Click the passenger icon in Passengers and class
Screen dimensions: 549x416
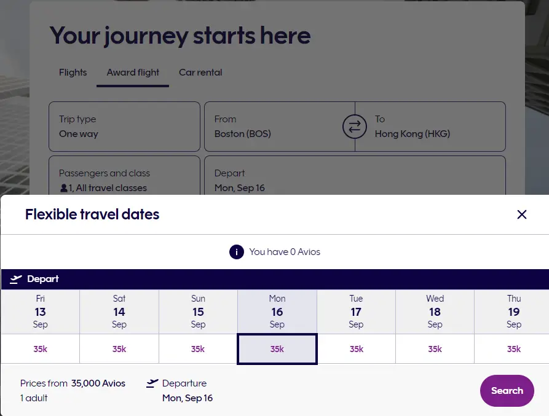(63, 188)
